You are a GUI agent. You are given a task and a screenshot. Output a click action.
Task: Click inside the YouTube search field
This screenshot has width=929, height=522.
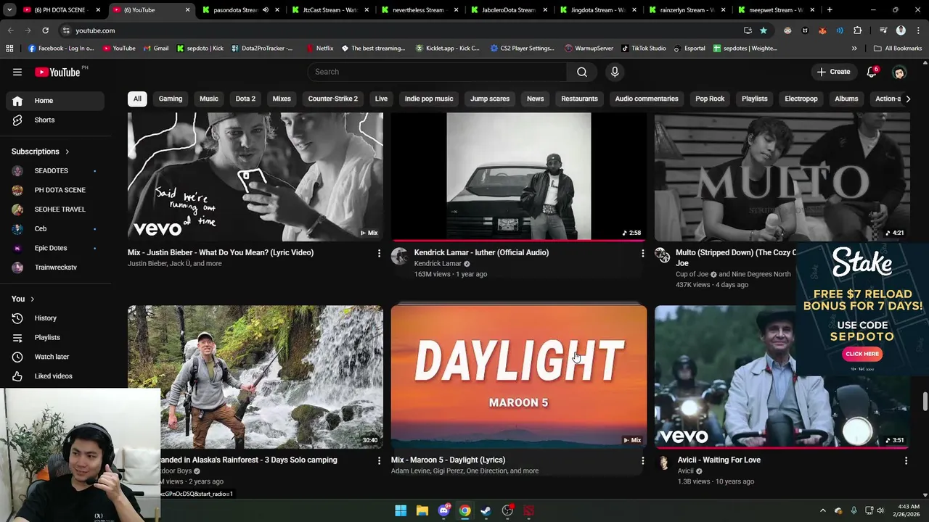438,72
